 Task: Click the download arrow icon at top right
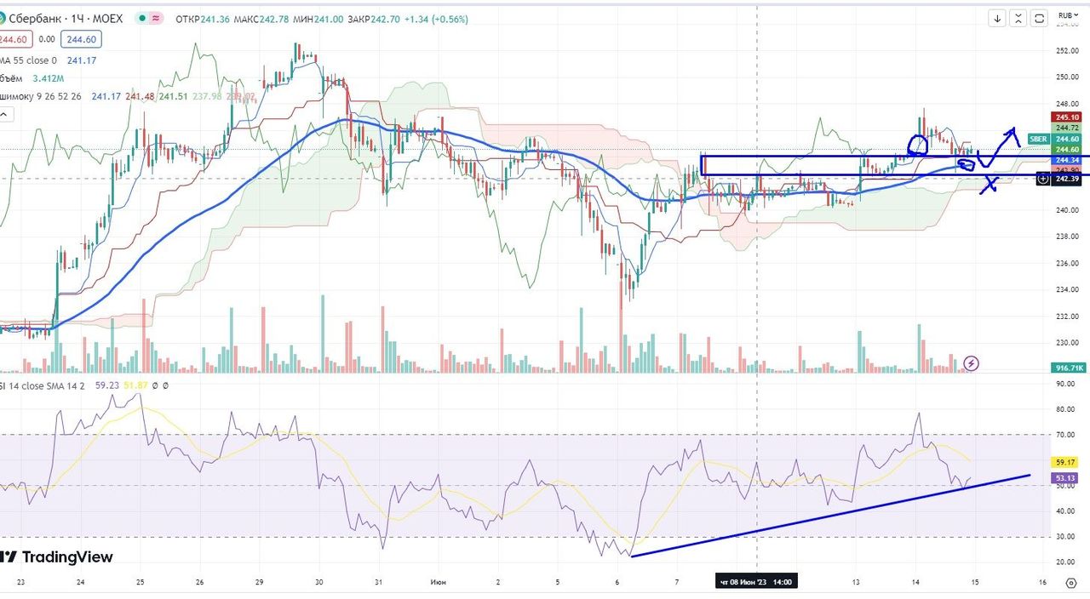[997, 19]
